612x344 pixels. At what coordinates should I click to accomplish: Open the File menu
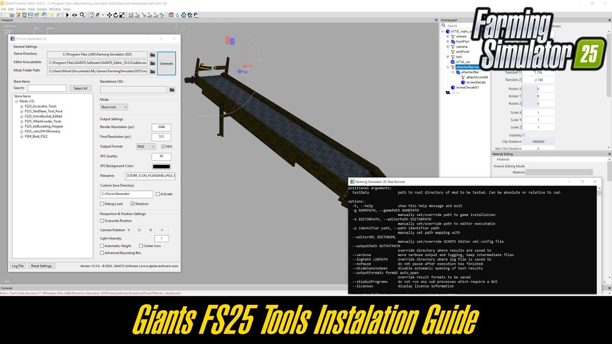tap(3, 9)
